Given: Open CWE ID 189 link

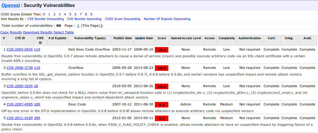Looking at the screenshot, I should click(37, 104).
